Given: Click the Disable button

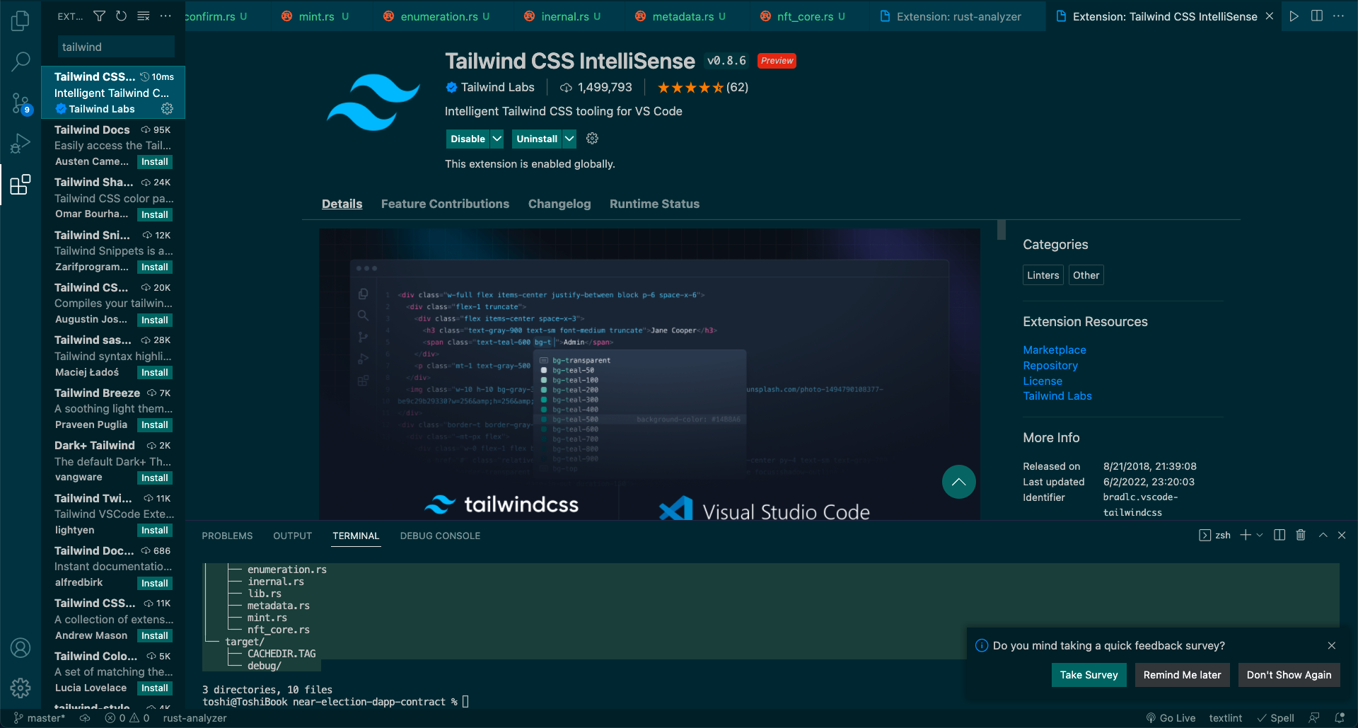Looking at the screenshot, I should coord(468,139).
